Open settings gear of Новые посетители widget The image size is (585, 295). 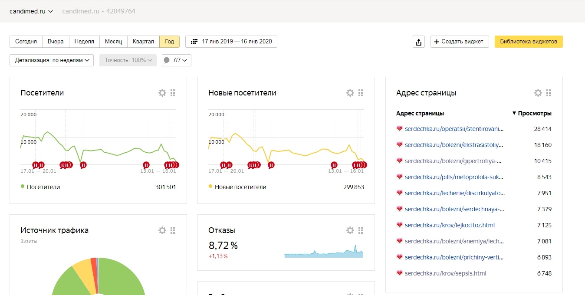click(350, 93)
